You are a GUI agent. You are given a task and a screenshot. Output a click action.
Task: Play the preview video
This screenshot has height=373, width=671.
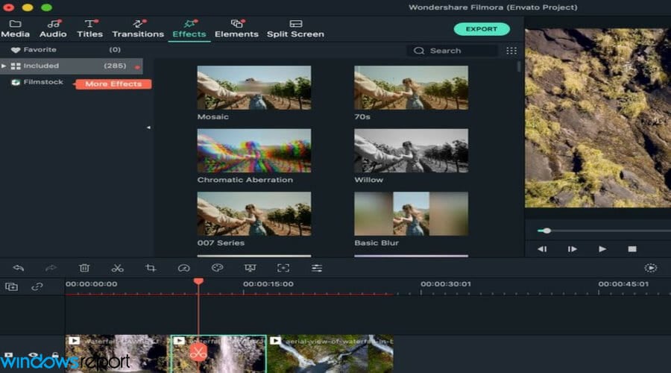tap(602, 249)
